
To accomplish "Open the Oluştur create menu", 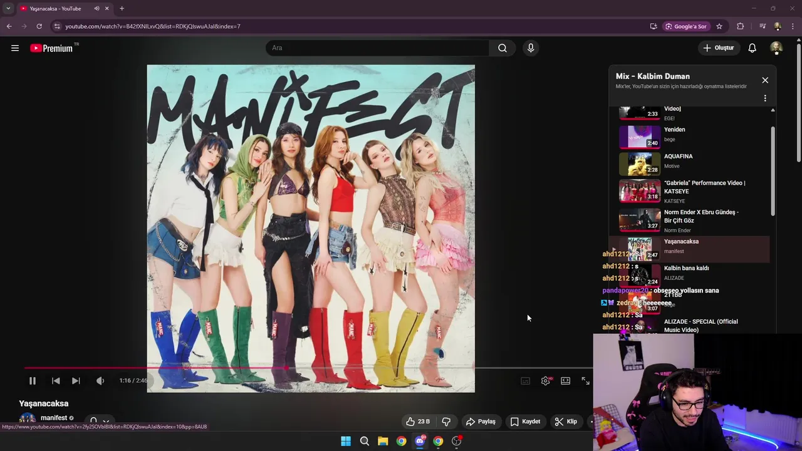I will pyautogui.click(x=718, y=48).
